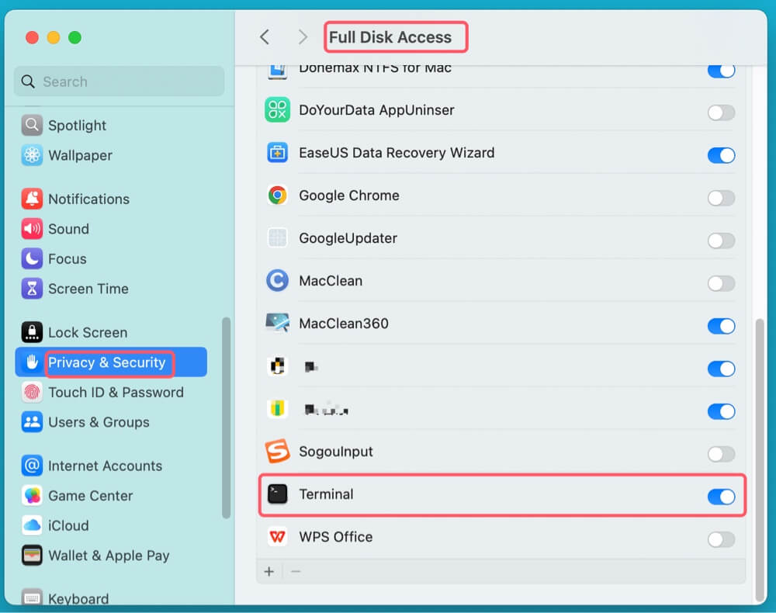Add an app with the plus button

point(269,572)
